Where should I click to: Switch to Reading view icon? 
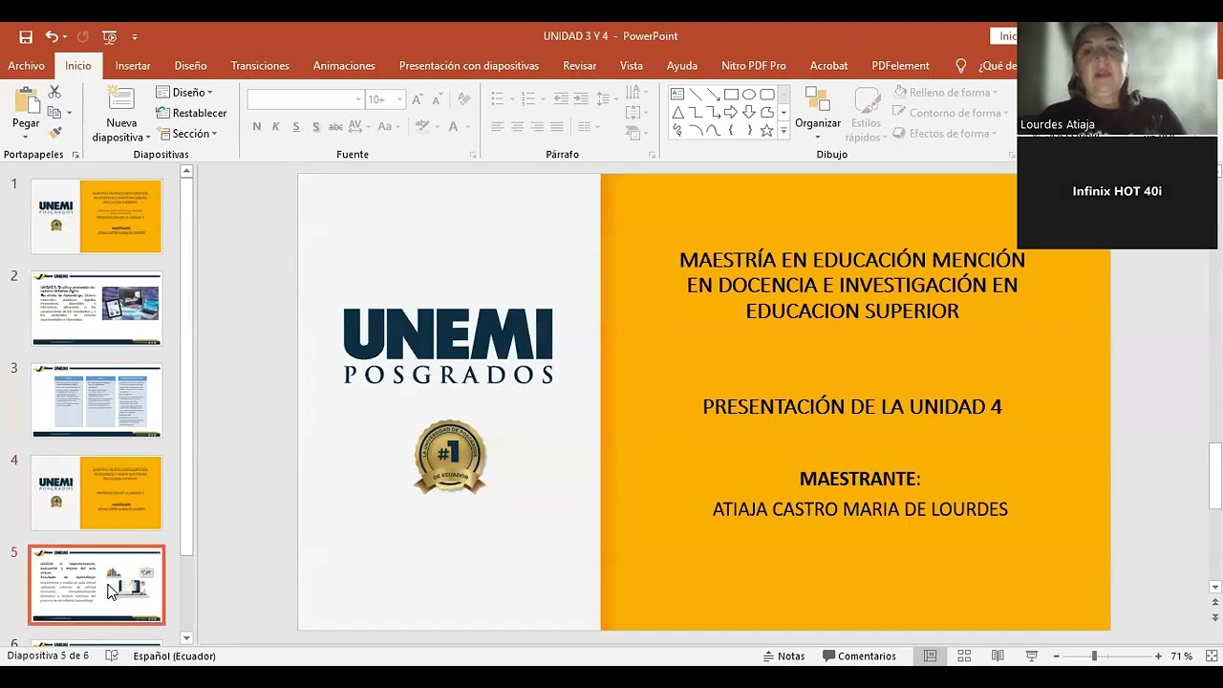(x=998, y=656)
